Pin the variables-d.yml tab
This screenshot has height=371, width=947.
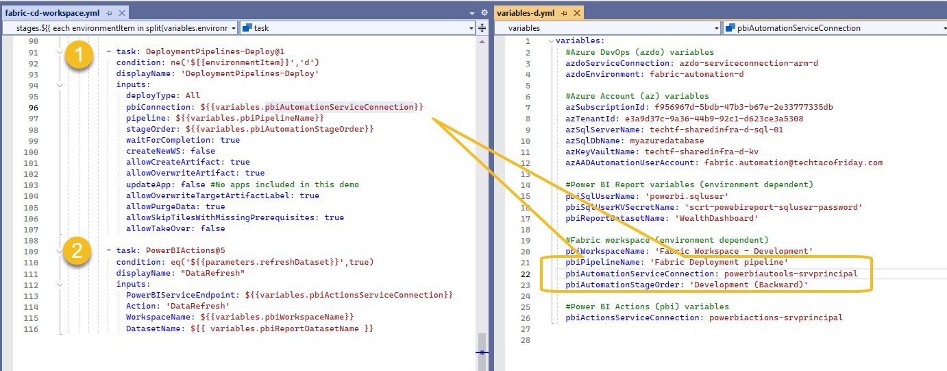click(563, 13)
